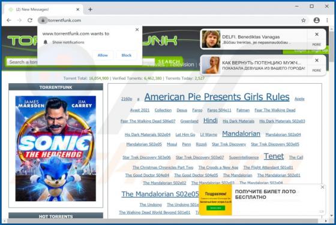This screenshot has height=225, width=336.
Task: Allow notifications from torrentfunk.com
Action: (103, 55)
